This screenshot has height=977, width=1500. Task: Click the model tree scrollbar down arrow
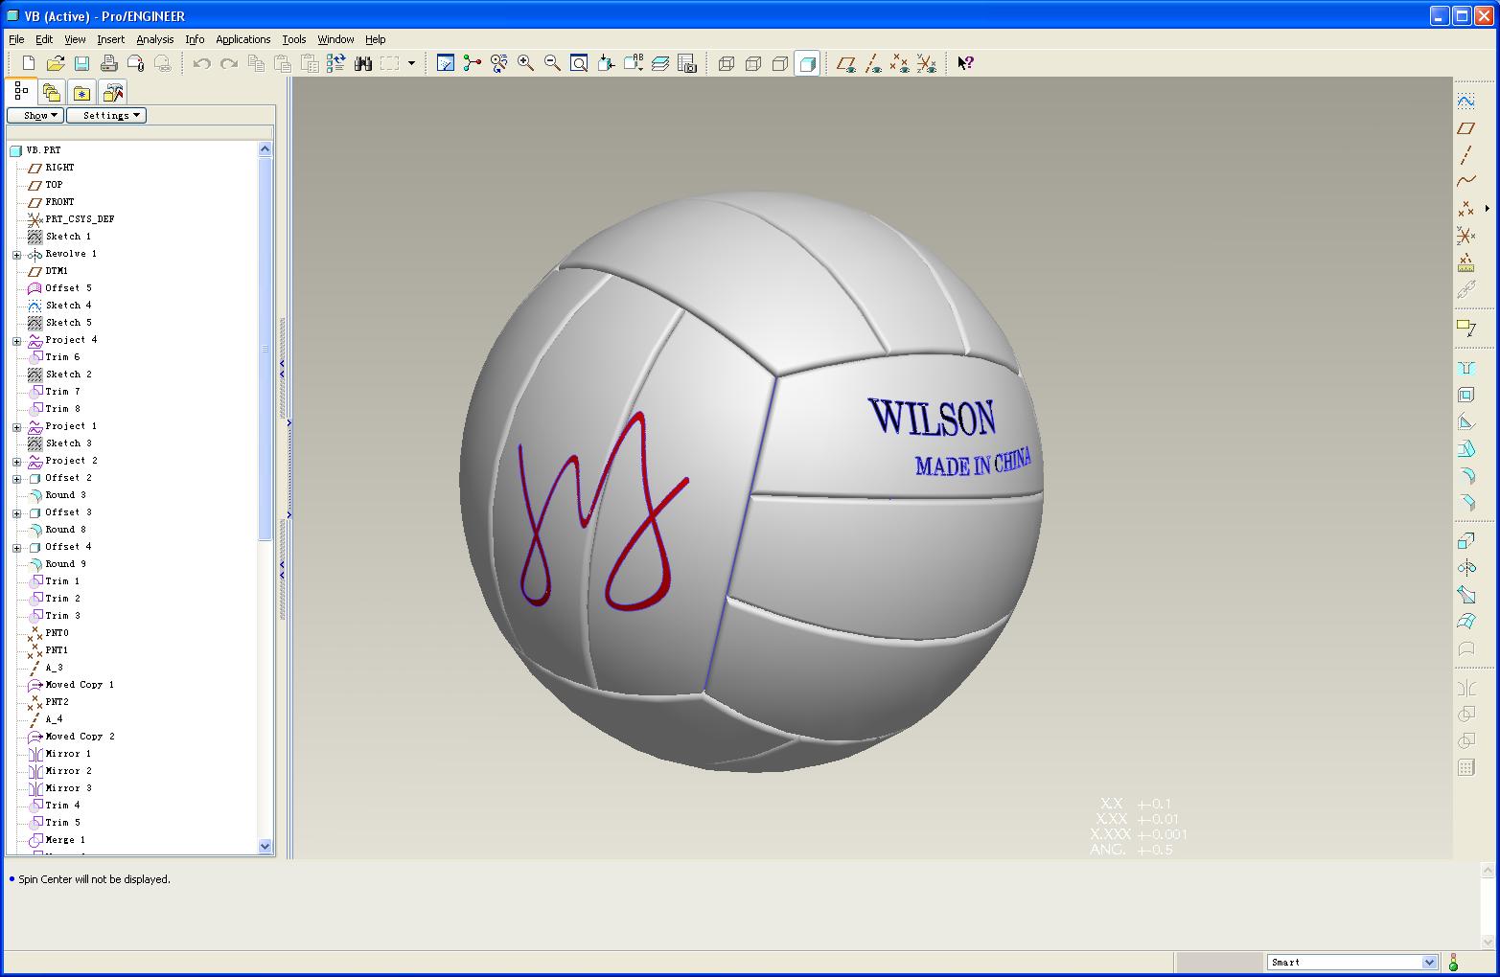(265, 847)
